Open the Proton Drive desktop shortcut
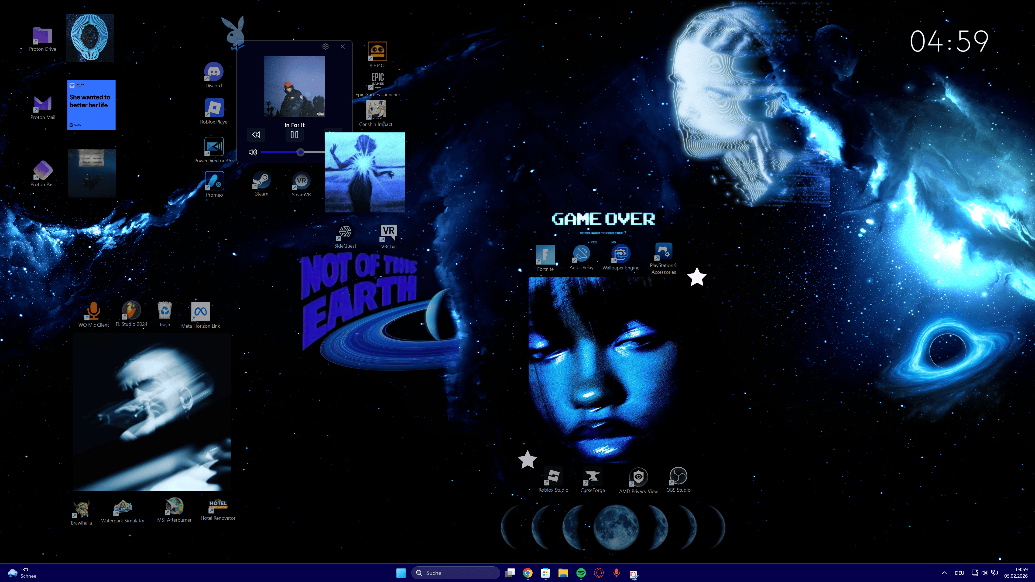Screen dimensions: 1035x582 [x=42, y=39]
